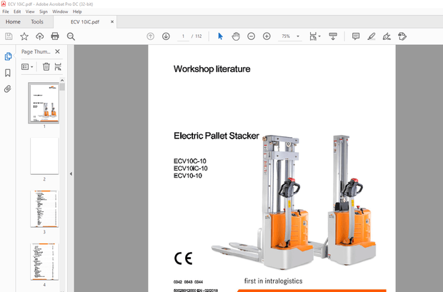
Task: Switch to the Tools tab
Action: [37, 21]
